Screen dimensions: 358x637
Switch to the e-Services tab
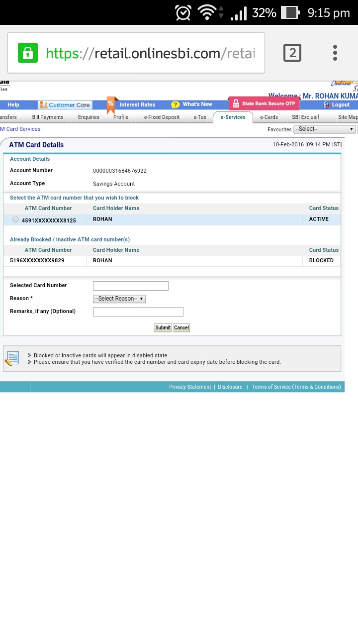pyautogui.click(x=233, y=117)
